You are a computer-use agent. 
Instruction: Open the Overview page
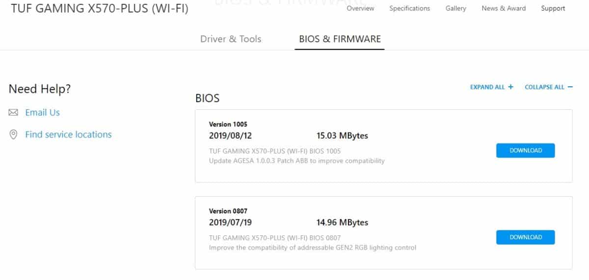click(360, 8)
